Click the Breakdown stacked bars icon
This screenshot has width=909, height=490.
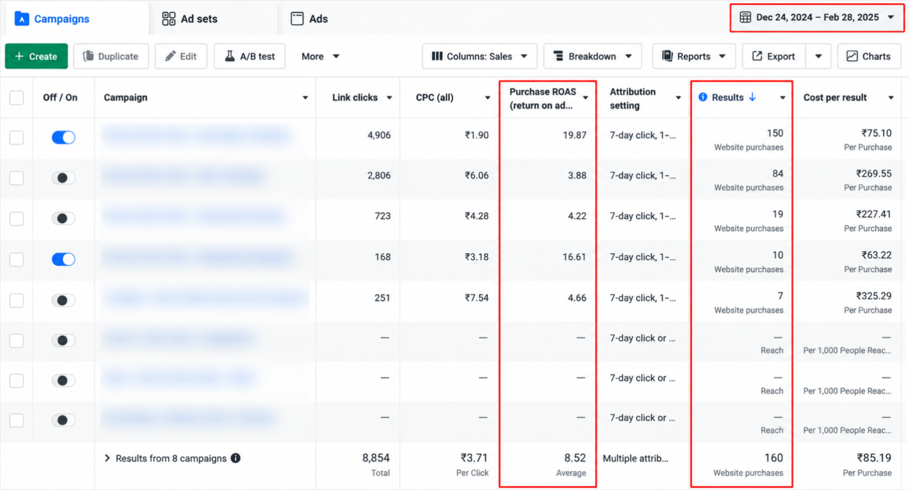pos(558,56)
